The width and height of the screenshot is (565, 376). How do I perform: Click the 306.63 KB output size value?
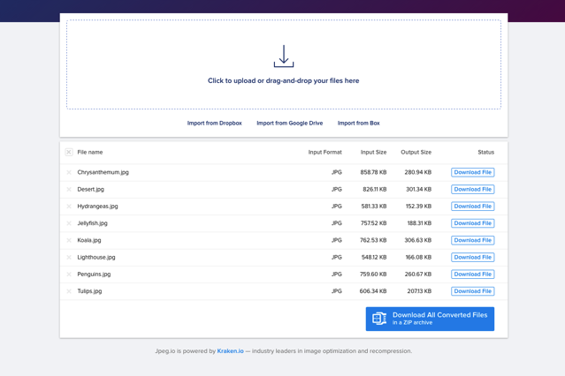pos(417,240)
